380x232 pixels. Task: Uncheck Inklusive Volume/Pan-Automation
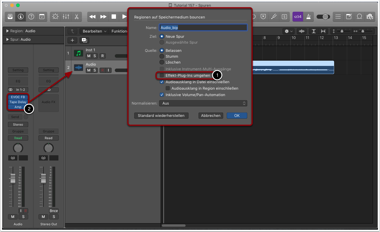pyautogui.click(x=162, y=95)
